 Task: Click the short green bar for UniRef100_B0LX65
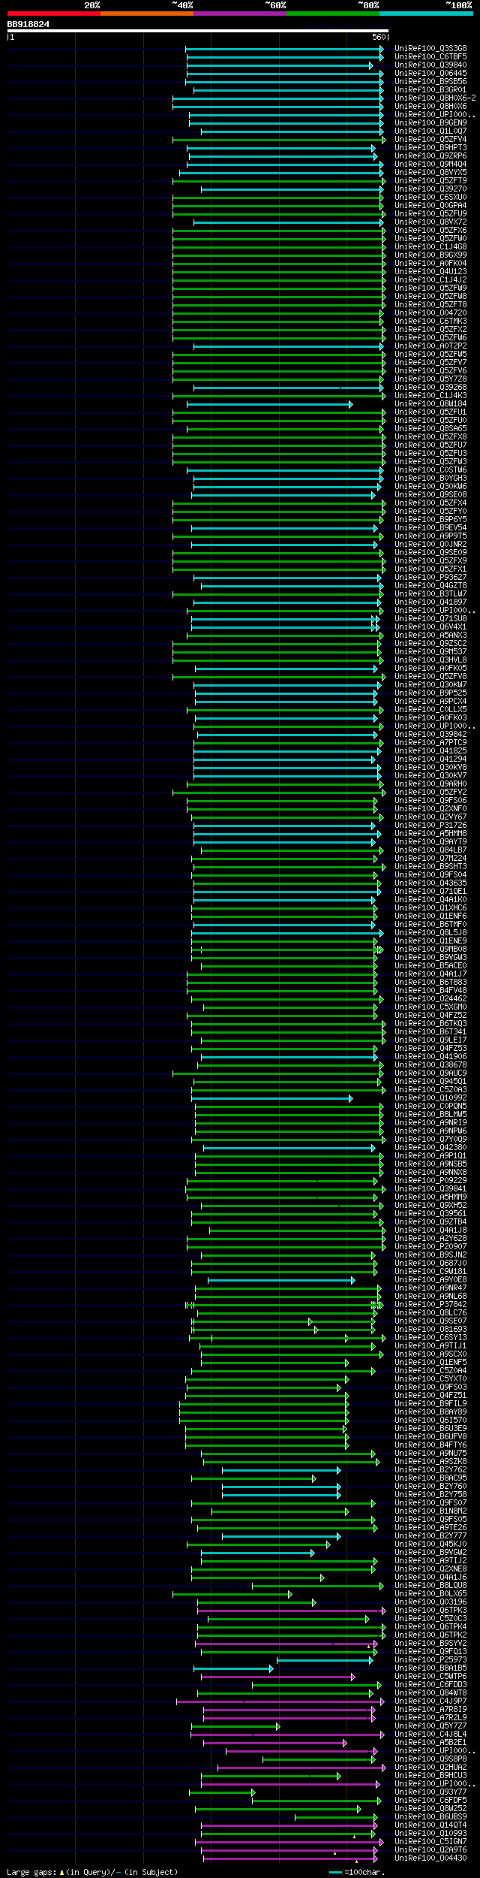(x=232, y=1594)
